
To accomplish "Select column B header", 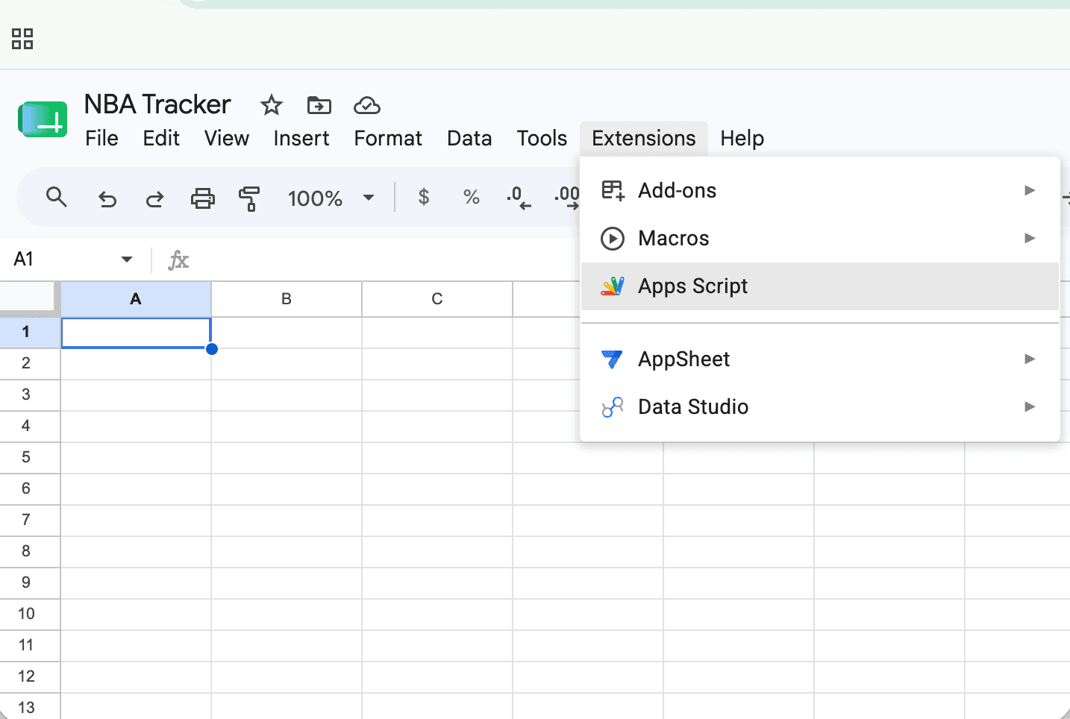I will [287, 299].
